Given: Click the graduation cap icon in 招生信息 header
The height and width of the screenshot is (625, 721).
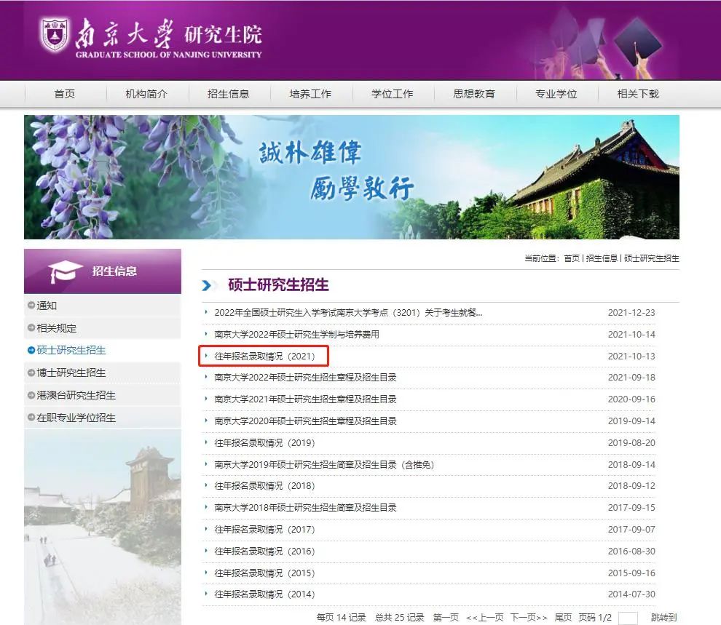Looking at the screenshot, I should coord(65,271).
